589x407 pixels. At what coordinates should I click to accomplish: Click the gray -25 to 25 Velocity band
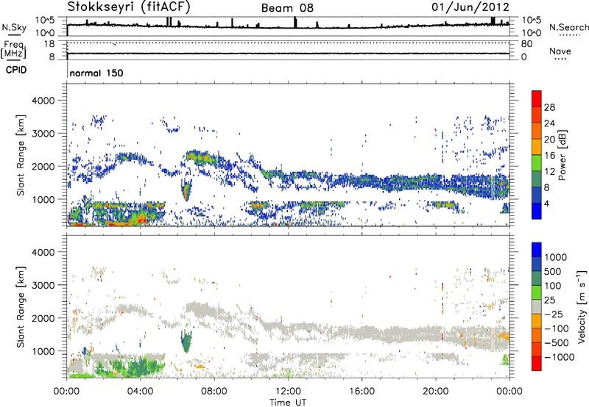[x=537, y=307]
